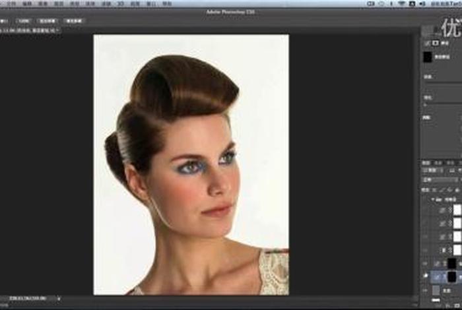Viewport: 462px width, 310px height.
Task: Open the 窗口 (Window) menu
Action: tap(151, 4)
